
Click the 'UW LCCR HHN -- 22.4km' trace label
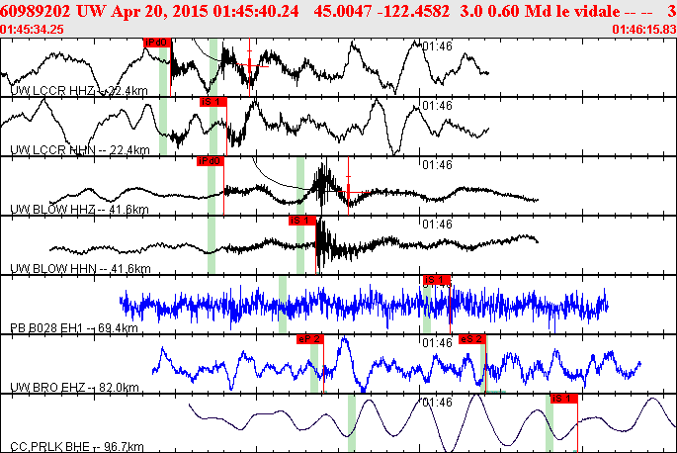pyautogui.click(x=80, y=150)
